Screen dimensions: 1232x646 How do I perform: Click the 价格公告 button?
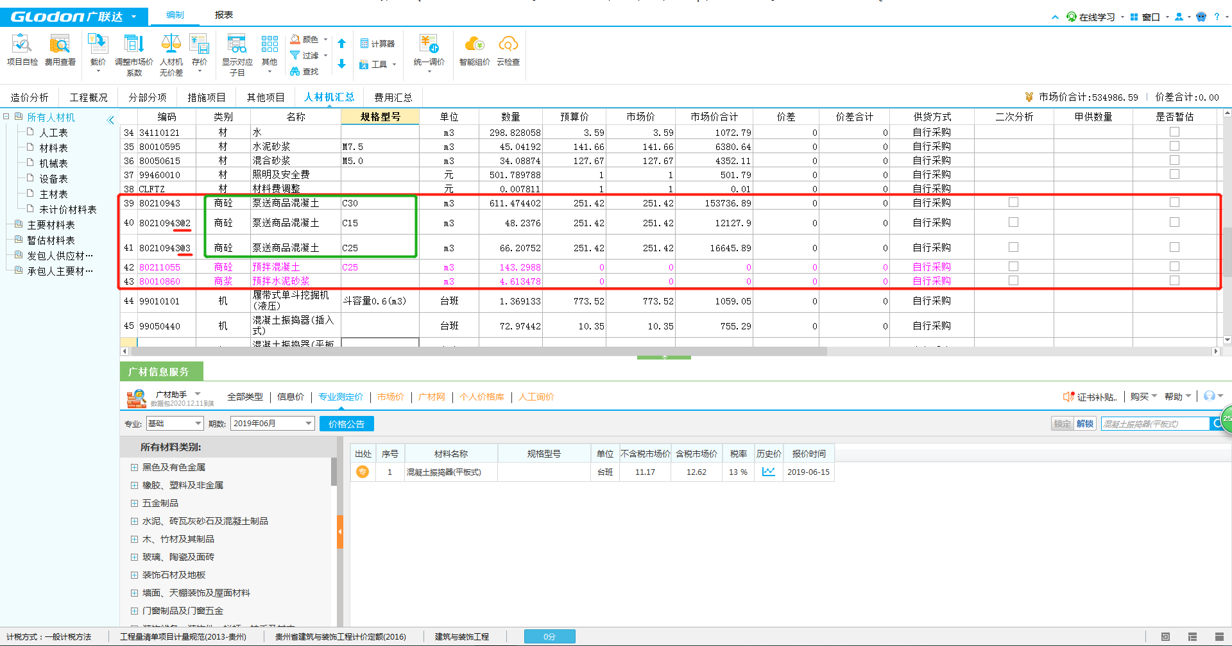pos(346,424)
